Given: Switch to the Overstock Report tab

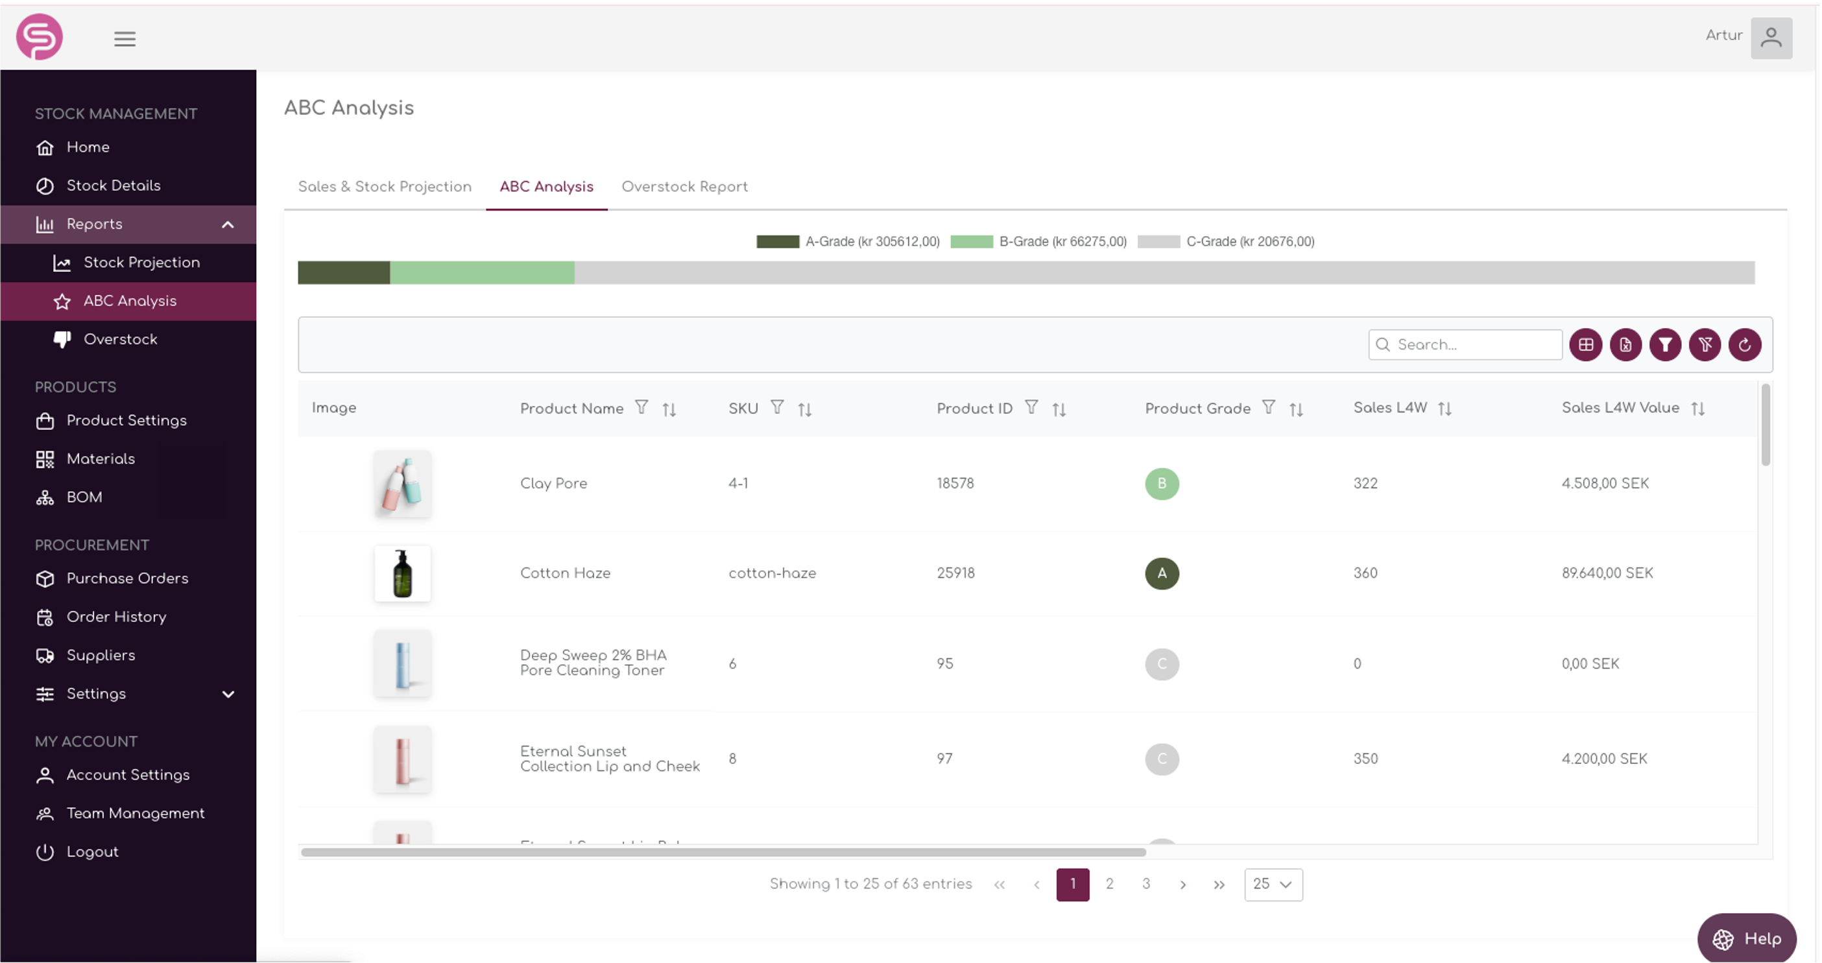Looking at the screenshot, I should click(x=684, y=187).
